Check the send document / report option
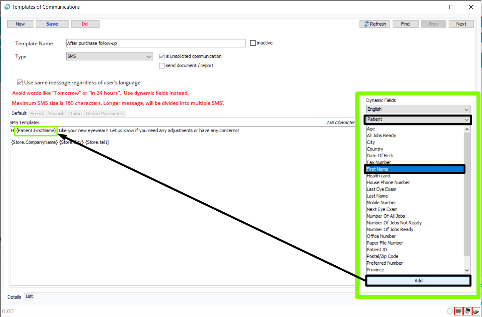This screenshot has height=317, width=482. 162,65
